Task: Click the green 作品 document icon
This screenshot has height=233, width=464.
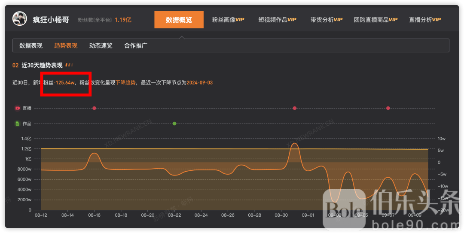Action: click(18, 124)
